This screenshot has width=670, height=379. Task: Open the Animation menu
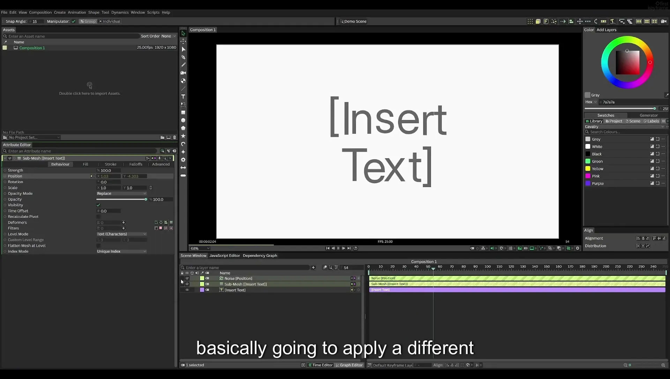click(x=77, y=12)
